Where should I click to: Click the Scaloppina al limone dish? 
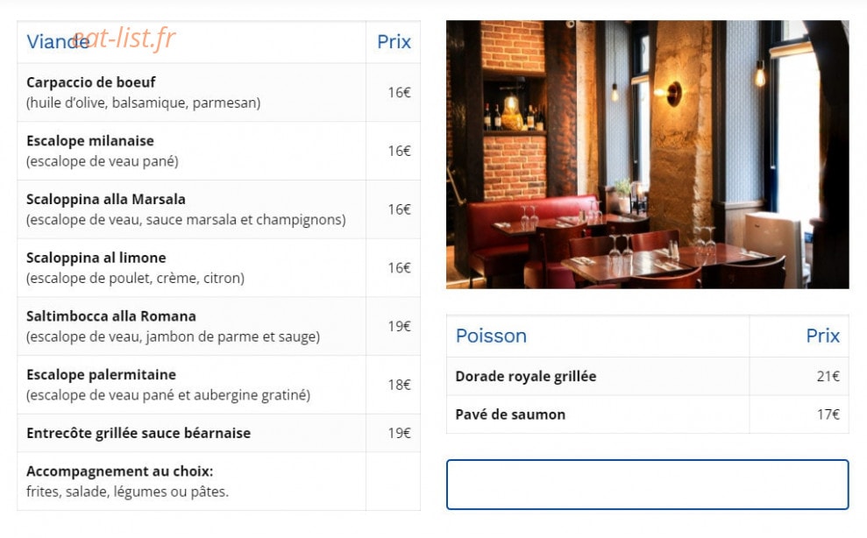pyautogui.click(x=96, y=258)
